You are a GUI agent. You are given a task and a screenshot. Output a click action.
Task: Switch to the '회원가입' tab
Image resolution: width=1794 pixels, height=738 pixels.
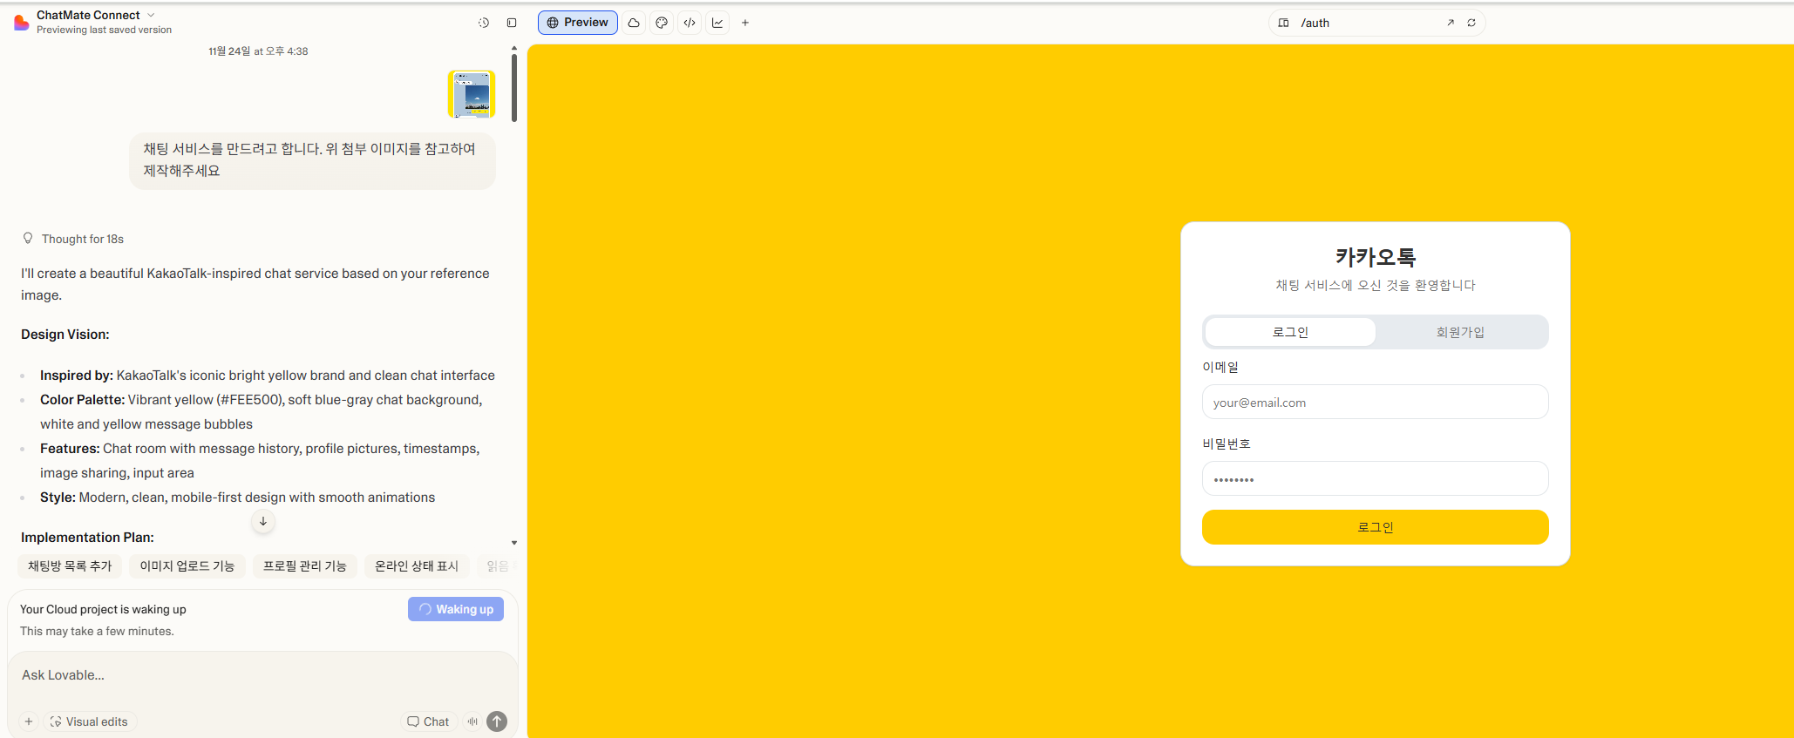pyautogui.click(x=1460, y=332)
